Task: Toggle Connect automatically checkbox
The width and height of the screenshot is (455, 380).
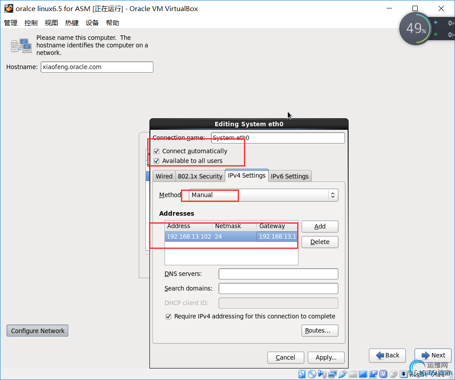Action: [157, 151]
